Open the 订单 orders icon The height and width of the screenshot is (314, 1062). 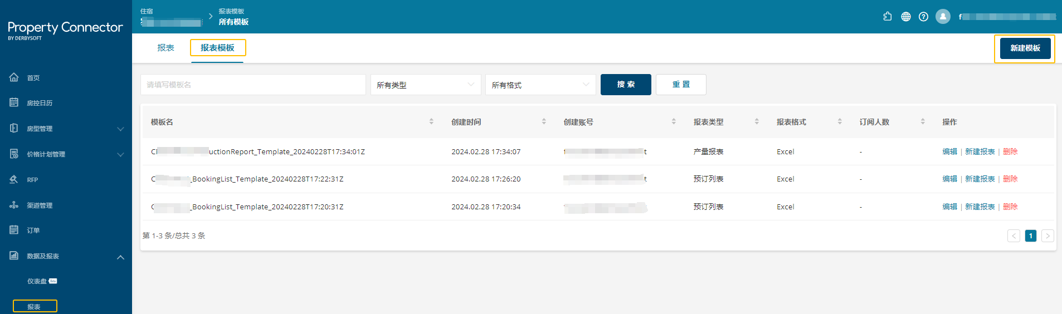14,230
